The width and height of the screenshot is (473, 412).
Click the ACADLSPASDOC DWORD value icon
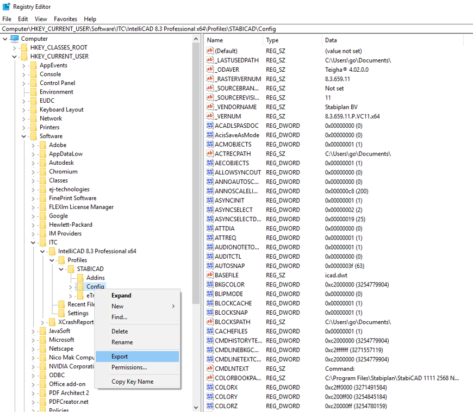210,126
